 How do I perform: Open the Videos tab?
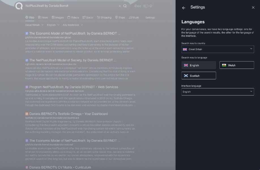click(73, 17)
